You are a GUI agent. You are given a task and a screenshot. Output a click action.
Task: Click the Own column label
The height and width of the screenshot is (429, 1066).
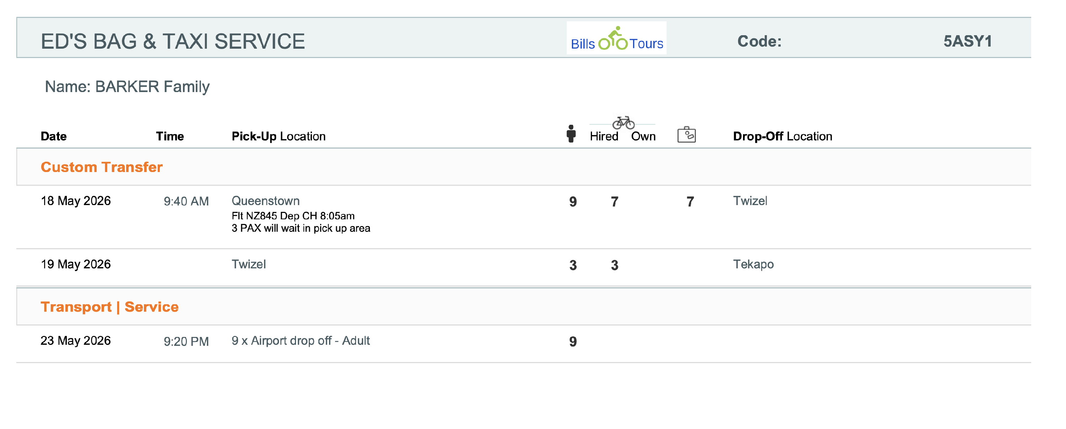pyautogui.click(x=643, y=136)
